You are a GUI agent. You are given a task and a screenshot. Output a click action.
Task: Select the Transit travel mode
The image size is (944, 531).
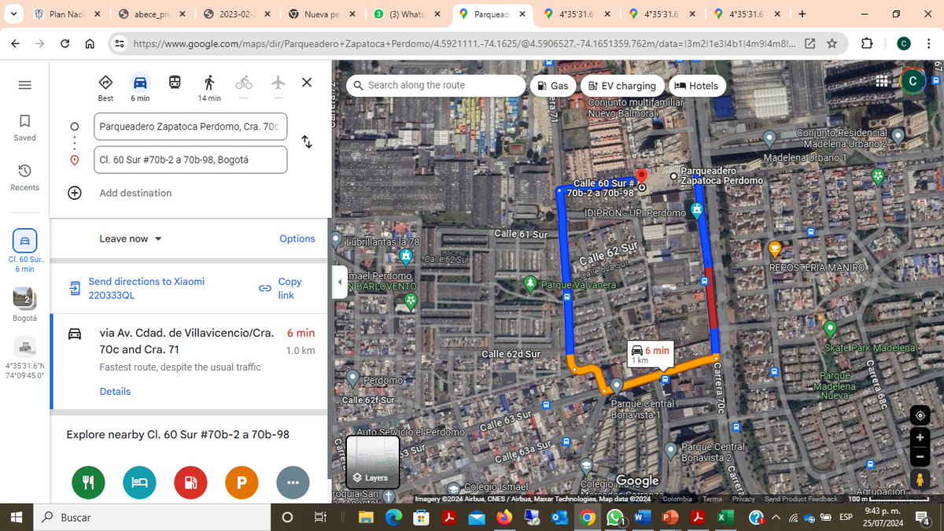click(x=175, y=82)
